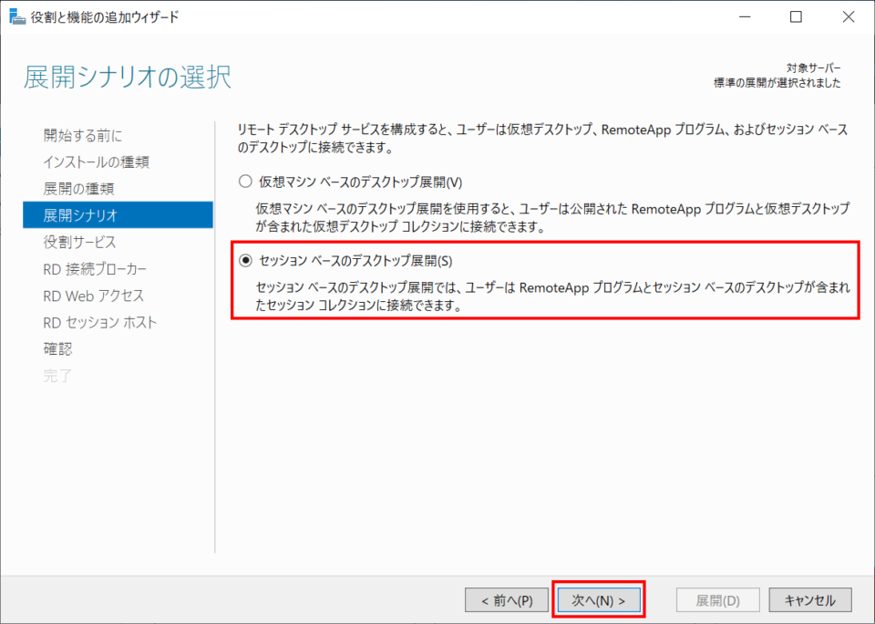Click the 次へ(N) > button
The image size is (875, 624).
[599, 600]
